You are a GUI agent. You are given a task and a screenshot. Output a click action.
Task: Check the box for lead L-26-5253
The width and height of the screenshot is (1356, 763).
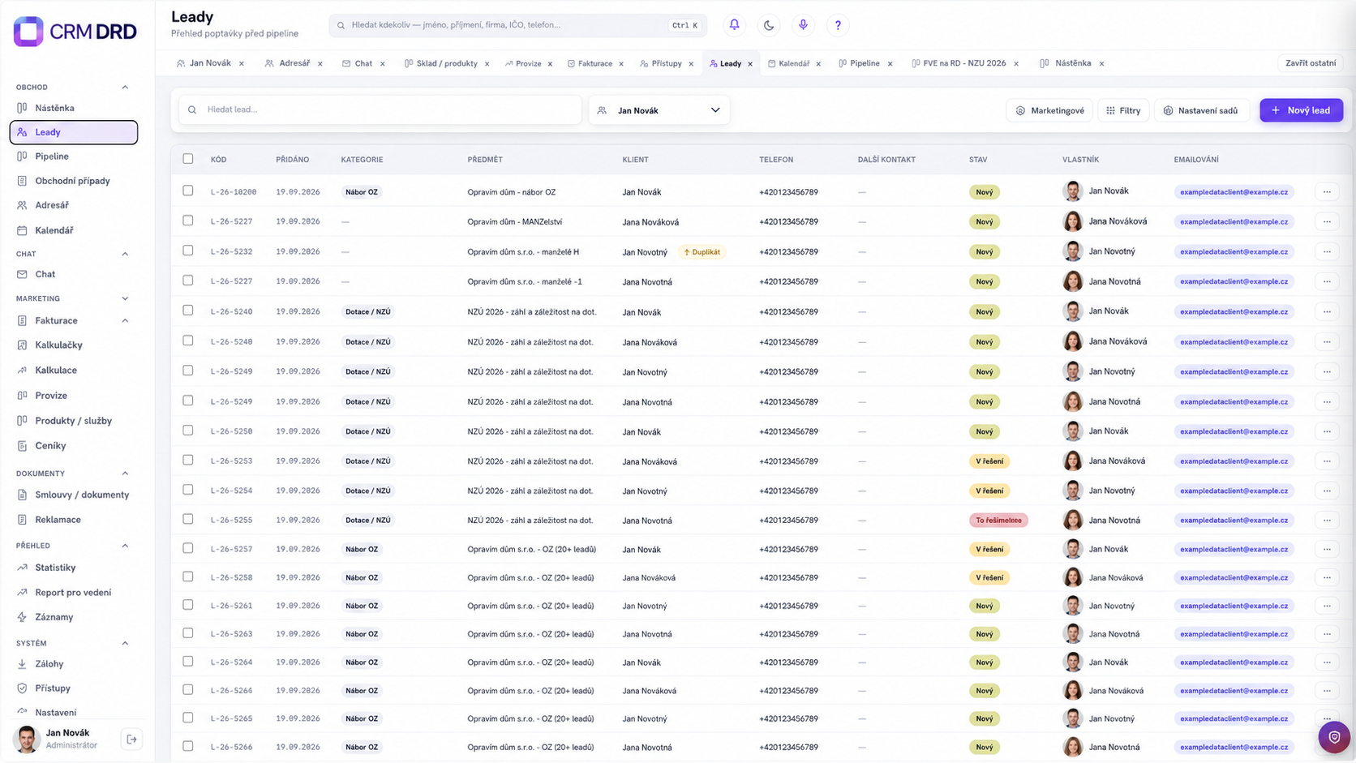(188, 460)
